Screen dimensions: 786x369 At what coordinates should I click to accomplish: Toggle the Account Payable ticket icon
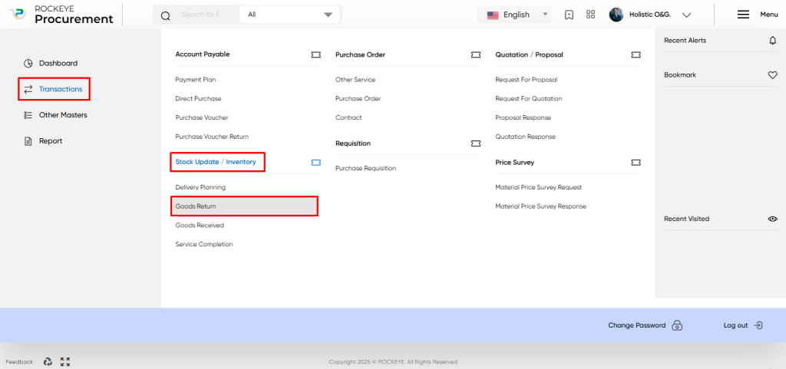[x=315, y=54]
